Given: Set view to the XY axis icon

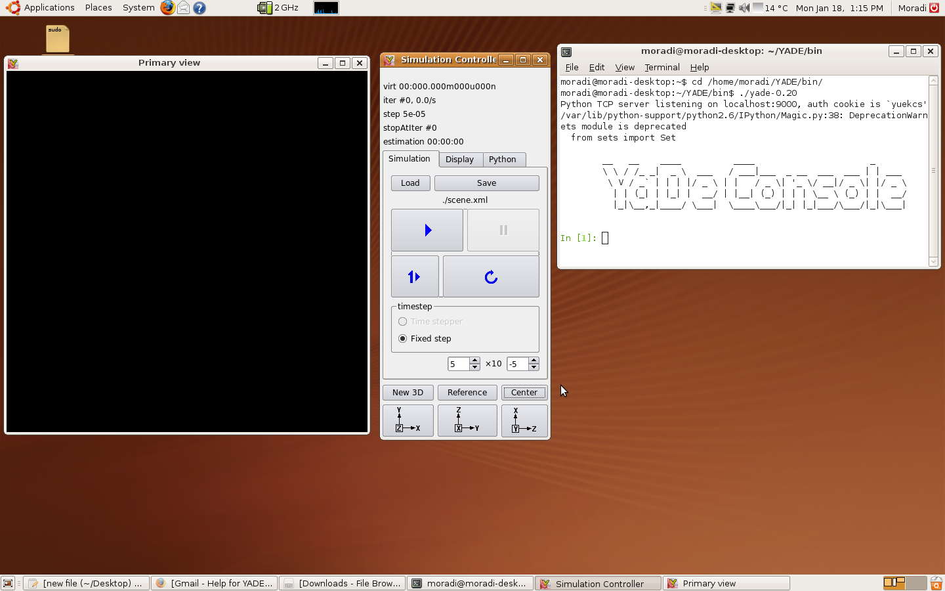Looking at the screenshot, I should 408,420.
